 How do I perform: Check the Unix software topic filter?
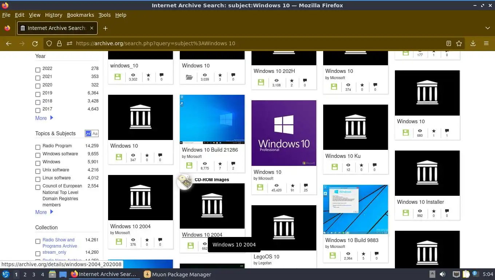click(x=38, y=171)
